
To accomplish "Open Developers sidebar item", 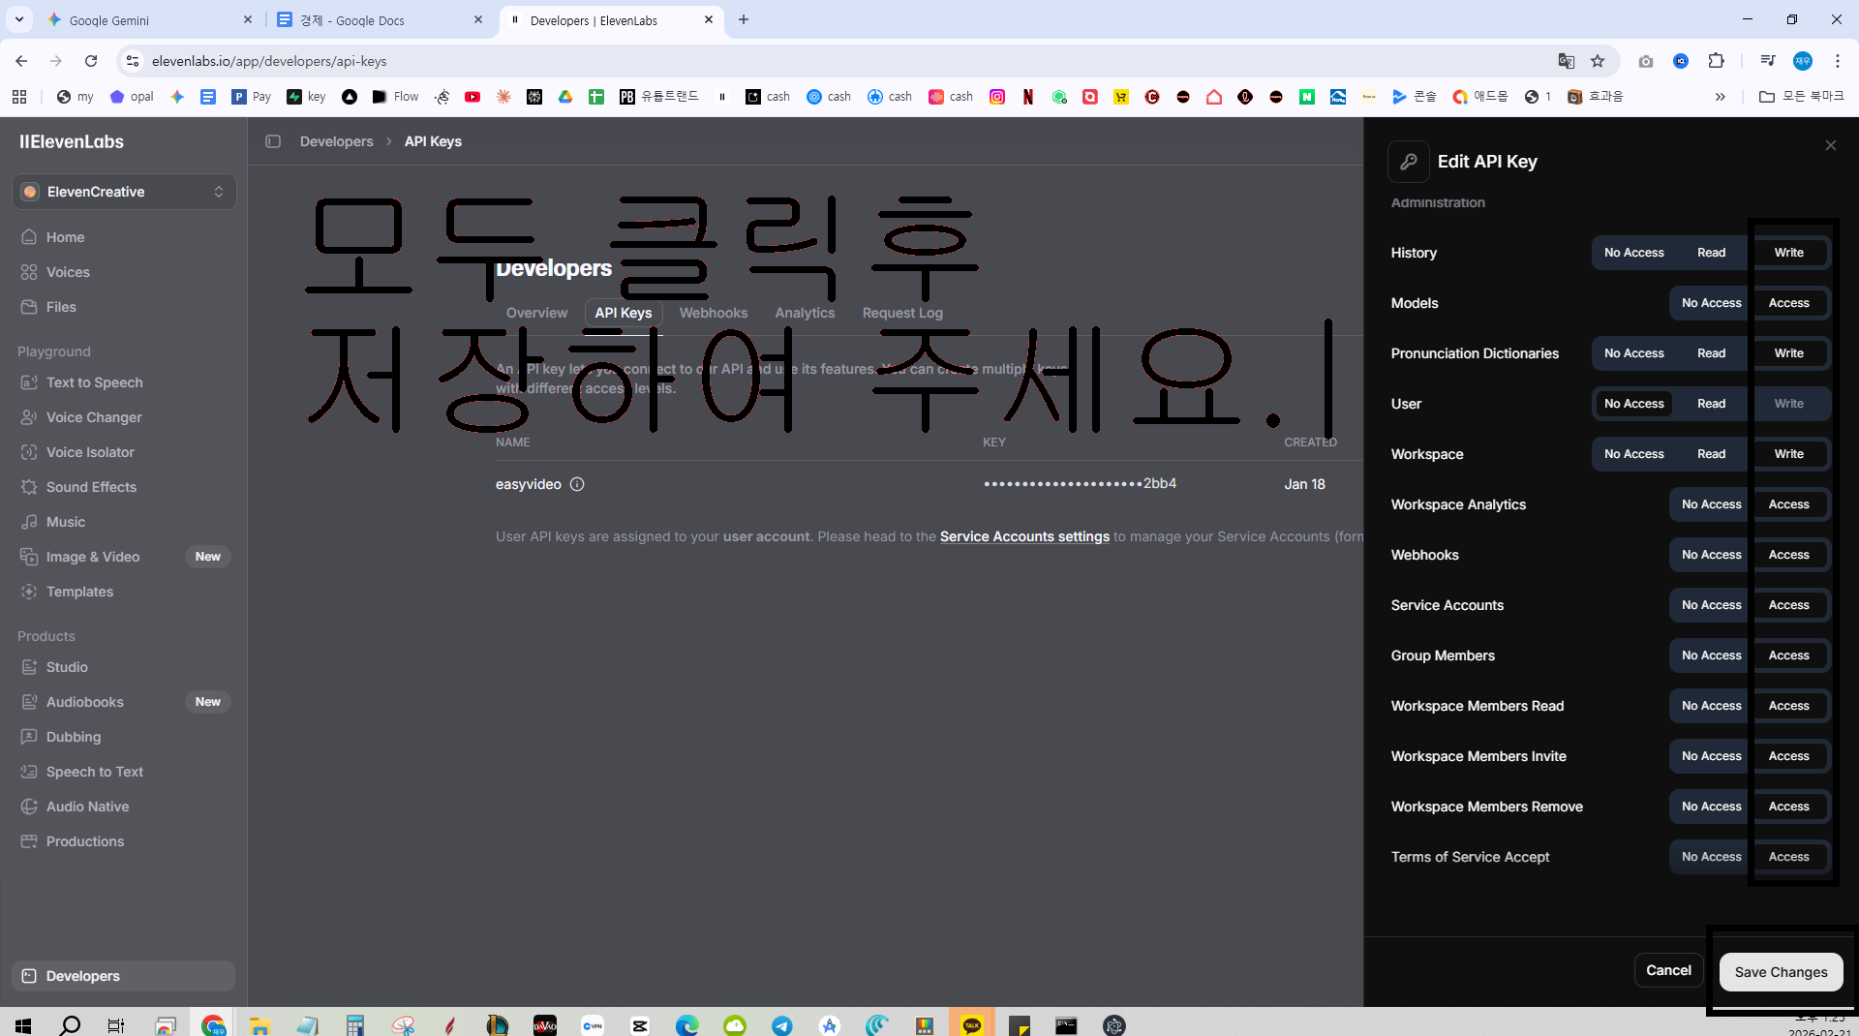I will [x=123, y=976].
